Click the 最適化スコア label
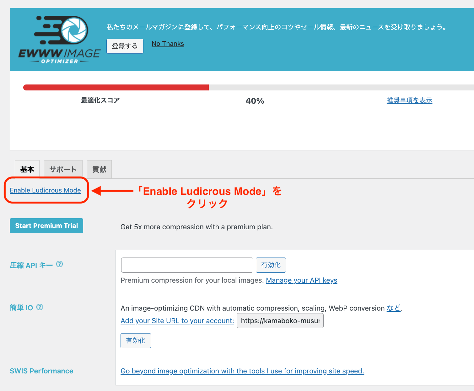The width and height of the screenshot is (474, 391). pos(100,100)
